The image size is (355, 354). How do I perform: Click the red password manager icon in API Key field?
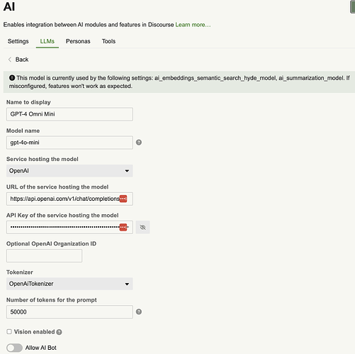coord(123,227)
